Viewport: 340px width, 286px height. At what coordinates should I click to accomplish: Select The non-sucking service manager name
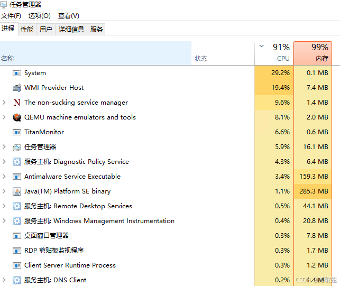pos(76,103)
